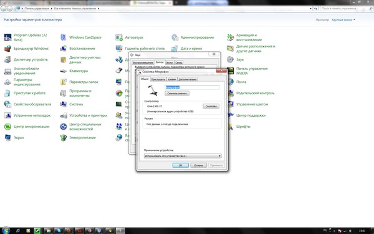This screenshot has width=374, height=234.
Task: Open Устройства и принтеры item
Action: click(84, 115)
